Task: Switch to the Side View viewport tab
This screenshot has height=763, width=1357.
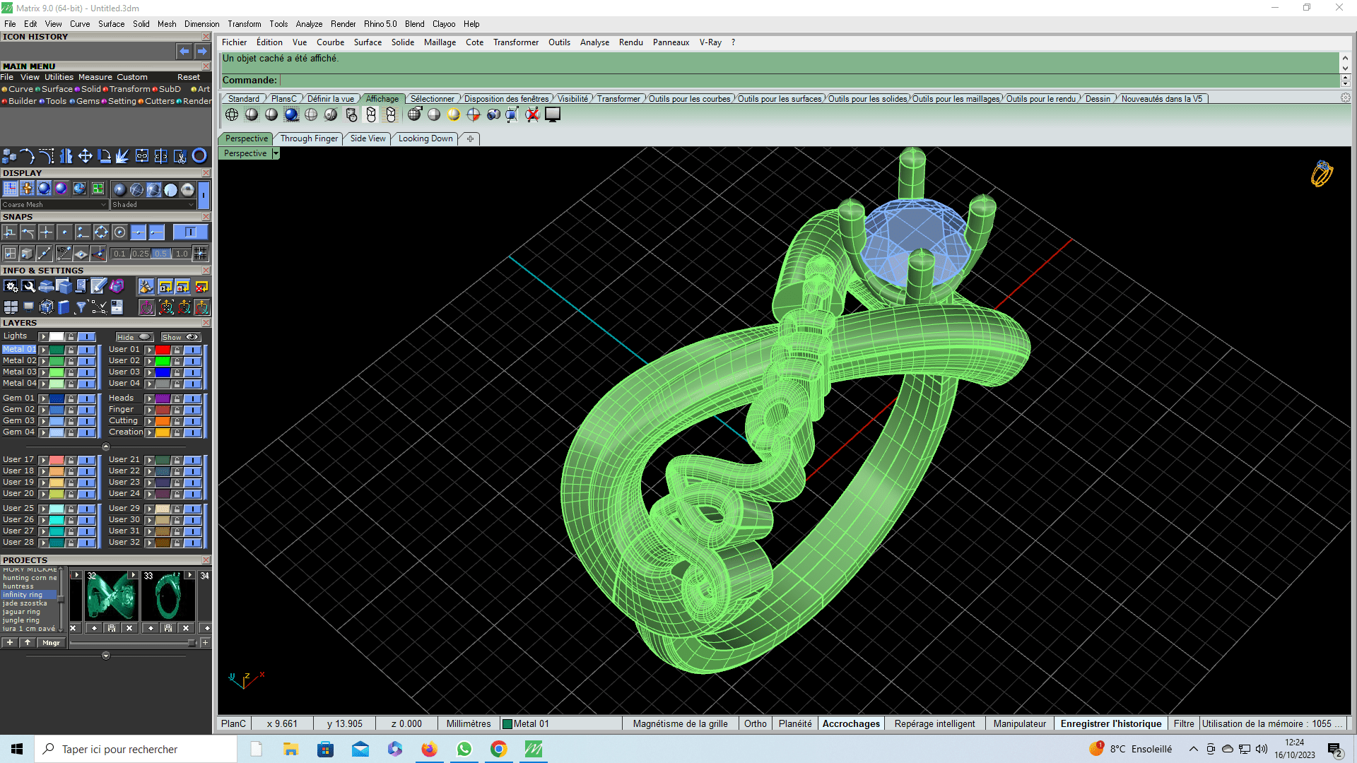Action: click(368, 138)
